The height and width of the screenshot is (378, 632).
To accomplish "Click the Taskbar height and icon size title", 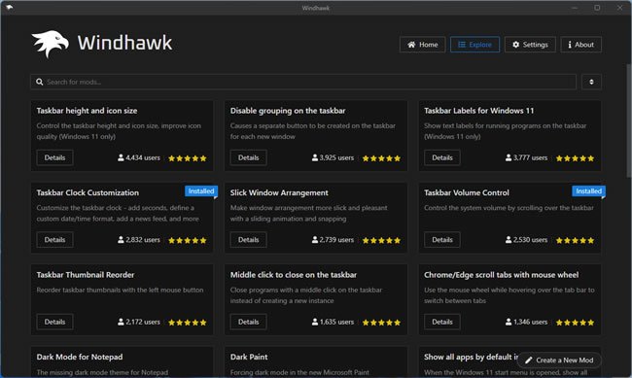I will click(x=87, y=111).
